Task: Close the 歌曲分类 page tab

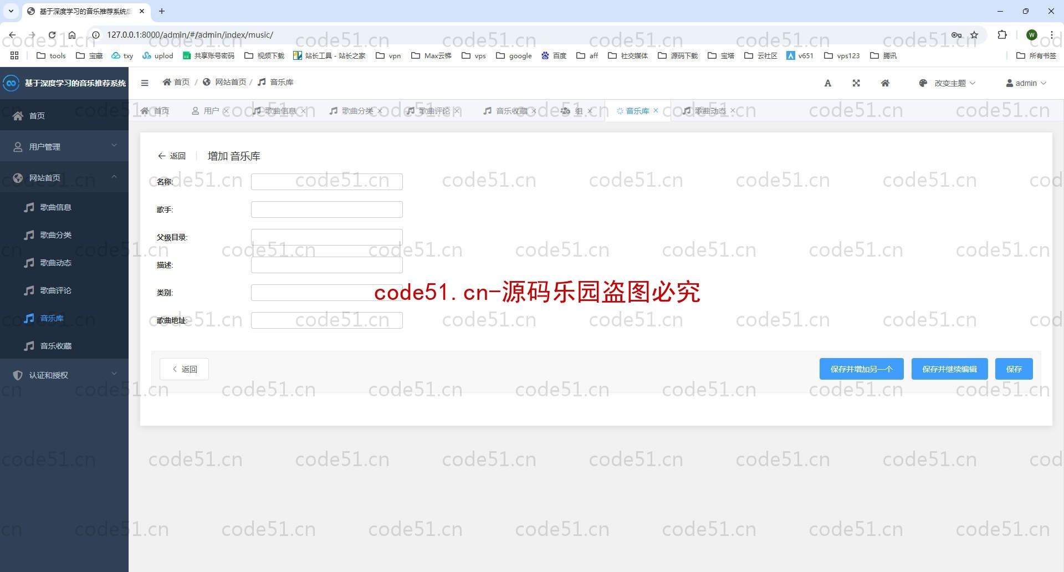Action: tap(380, 111)
